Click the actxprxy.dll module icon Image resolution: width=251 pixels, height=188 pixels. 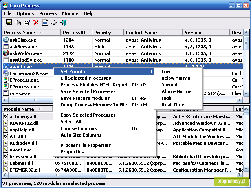tap(6, 116)
